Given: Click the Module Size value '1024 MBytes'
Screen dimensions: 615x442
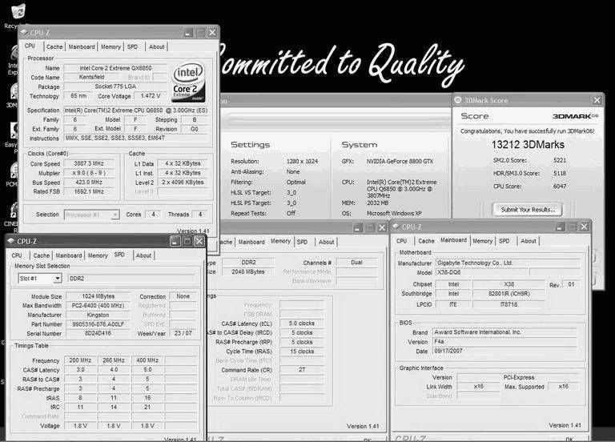Looking at the screenshot, I should pyautogui.click(x=98, y=296).
